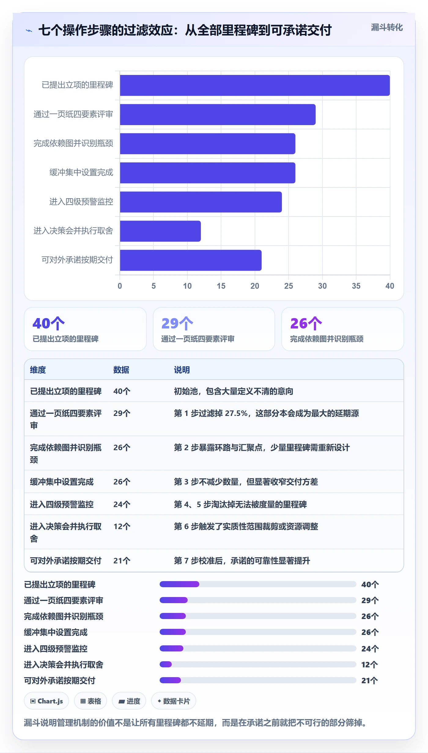Click the 已提出立项的里程碑 chart bar
Viewport: 428px width, 753px height.
(255, 85)
